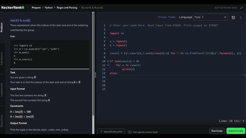
Task: Click the exit full screen arrows icon
Action: (241, 8)
